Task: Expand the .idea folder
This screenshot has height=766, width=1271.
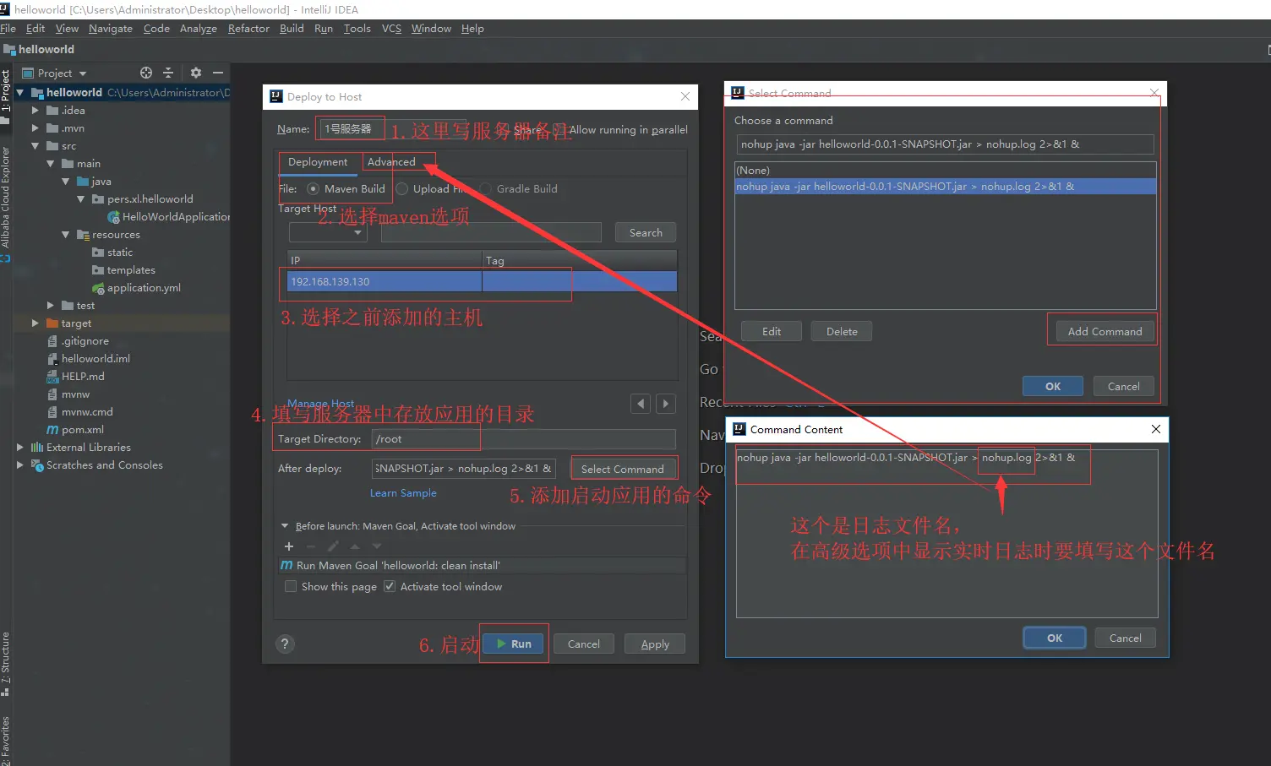Action: [x=35, y=111]
